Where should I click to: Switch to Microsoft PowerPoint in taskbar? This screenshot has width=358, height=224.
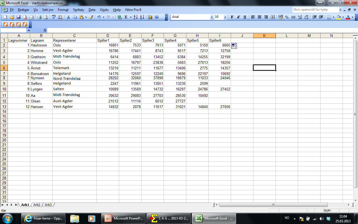pyautogui.click(x=123, y=218)
